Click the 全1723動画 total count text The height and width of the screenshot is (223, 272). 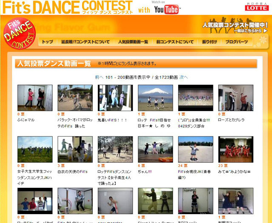[166, 77]
